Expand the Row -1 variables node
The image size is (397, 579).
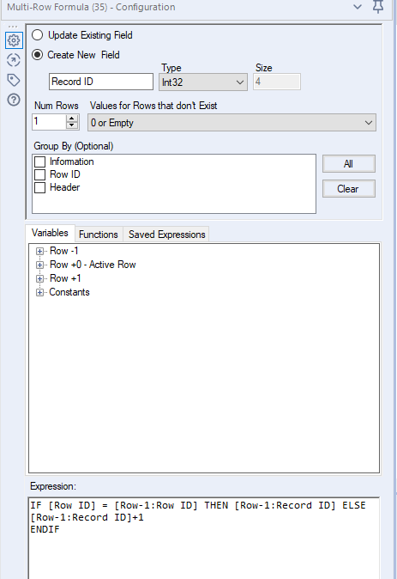[39, 251]
